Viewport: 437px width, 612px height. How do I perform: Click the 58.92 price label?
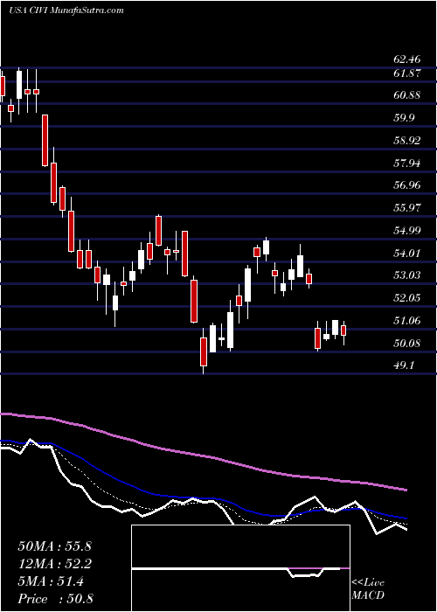tap(407, 141)
